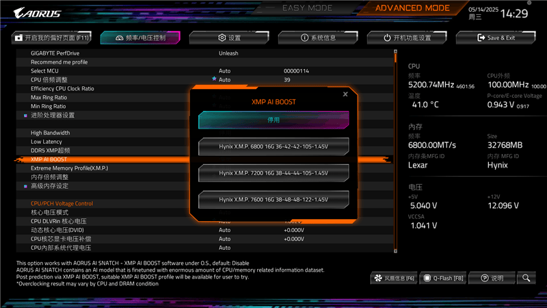Select Max Ring Ratio row
This screenshot has width=547, height=308.
pos(105,97)
